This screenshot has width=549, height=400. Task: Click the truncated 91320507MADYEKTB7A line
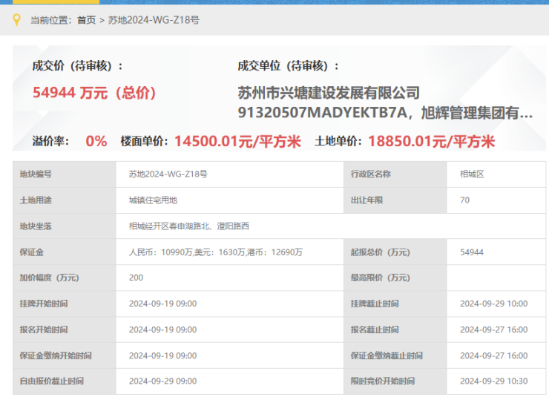385,113
